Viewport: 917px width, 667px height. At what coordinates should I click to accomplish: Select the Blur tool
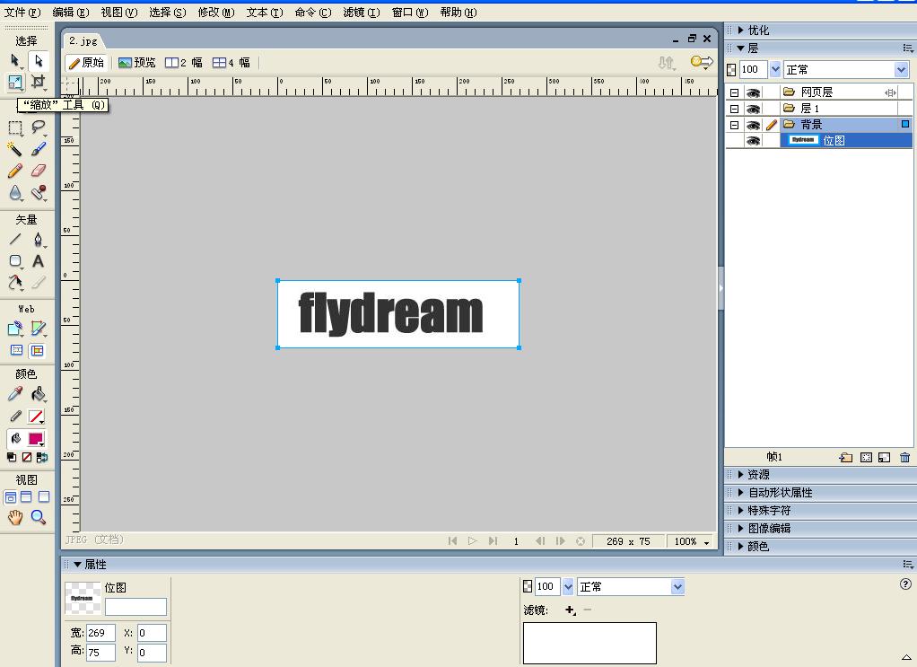click(15, 192)
